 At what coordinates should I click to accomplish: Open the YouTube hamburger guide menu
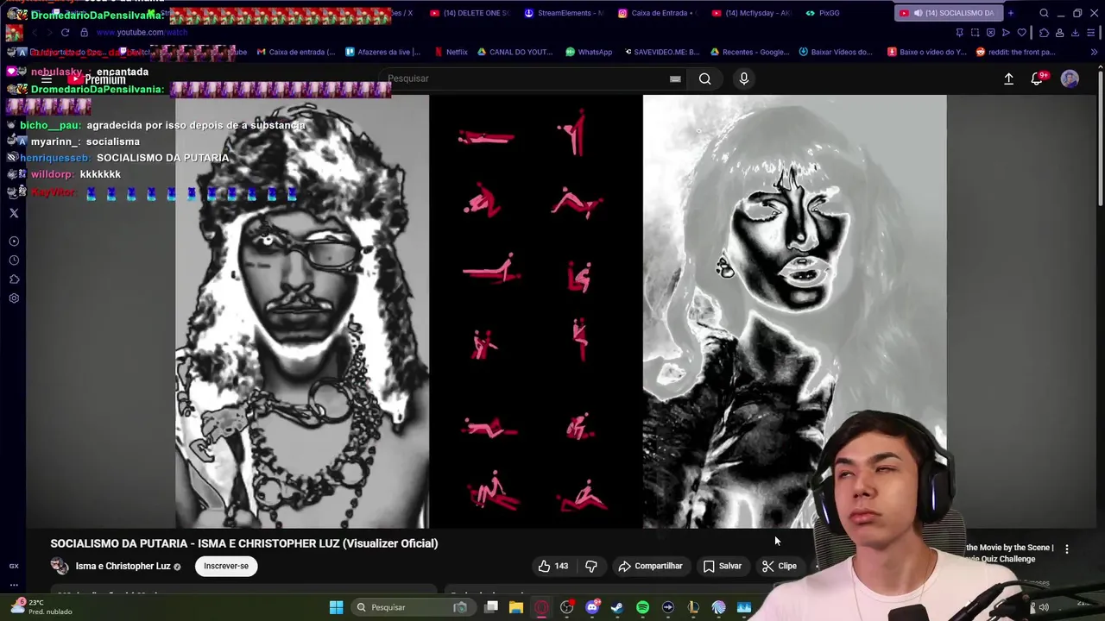point(47,79)
